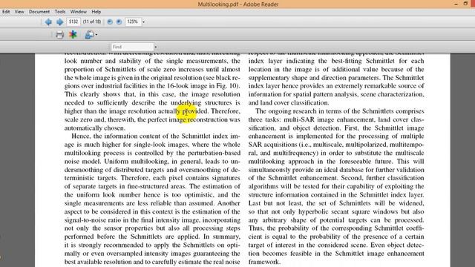Open the Document menu
The width and height of the screenshot is (475, 267).
tap(39, 12)
